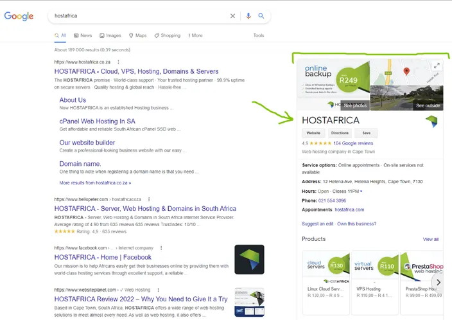Open the About Us sitelink
The image size is (452, 320).
click(x=73, y=100)
